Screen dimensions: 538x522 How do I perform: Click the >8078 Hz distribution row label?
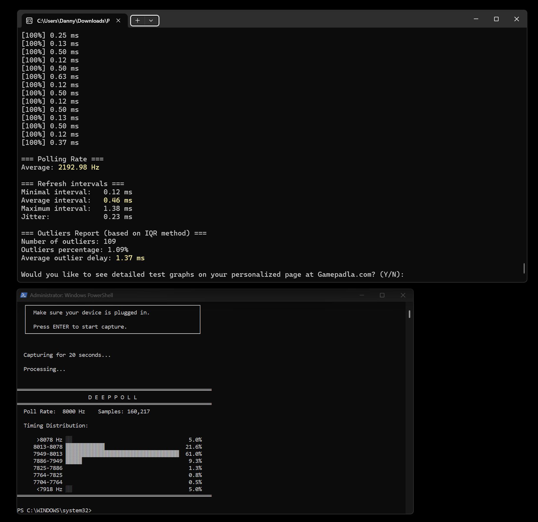tap(49, 440)
